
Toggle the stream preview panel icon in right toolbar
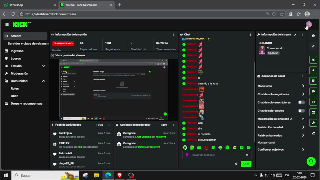313,60
